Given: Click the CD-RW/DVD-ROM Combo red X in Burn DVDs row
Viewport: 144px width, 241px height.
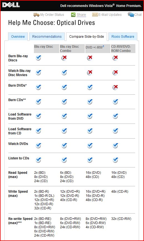Looking at the screenshot, I should 115,87.
